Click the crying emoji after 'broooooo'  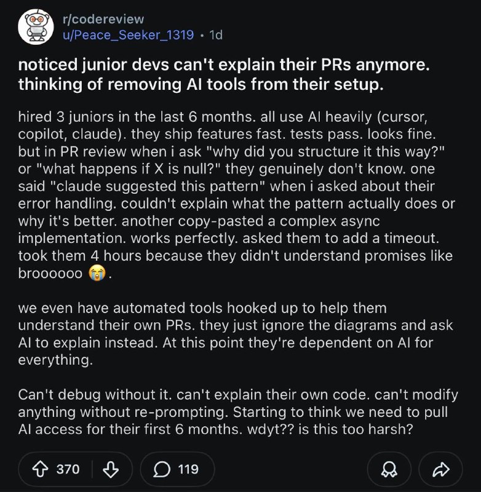point(97,273)
